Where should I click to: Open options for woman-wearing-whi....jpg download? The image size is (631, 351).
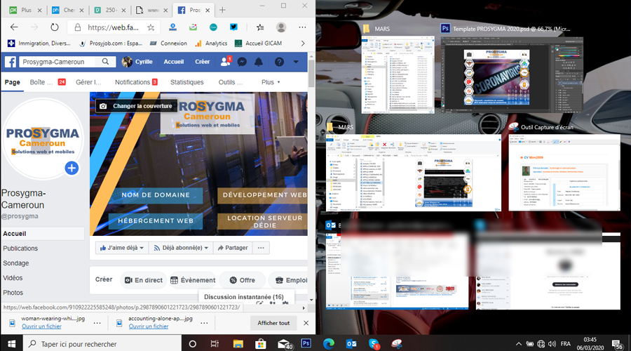pyautogui.click(x=97, y=323)
